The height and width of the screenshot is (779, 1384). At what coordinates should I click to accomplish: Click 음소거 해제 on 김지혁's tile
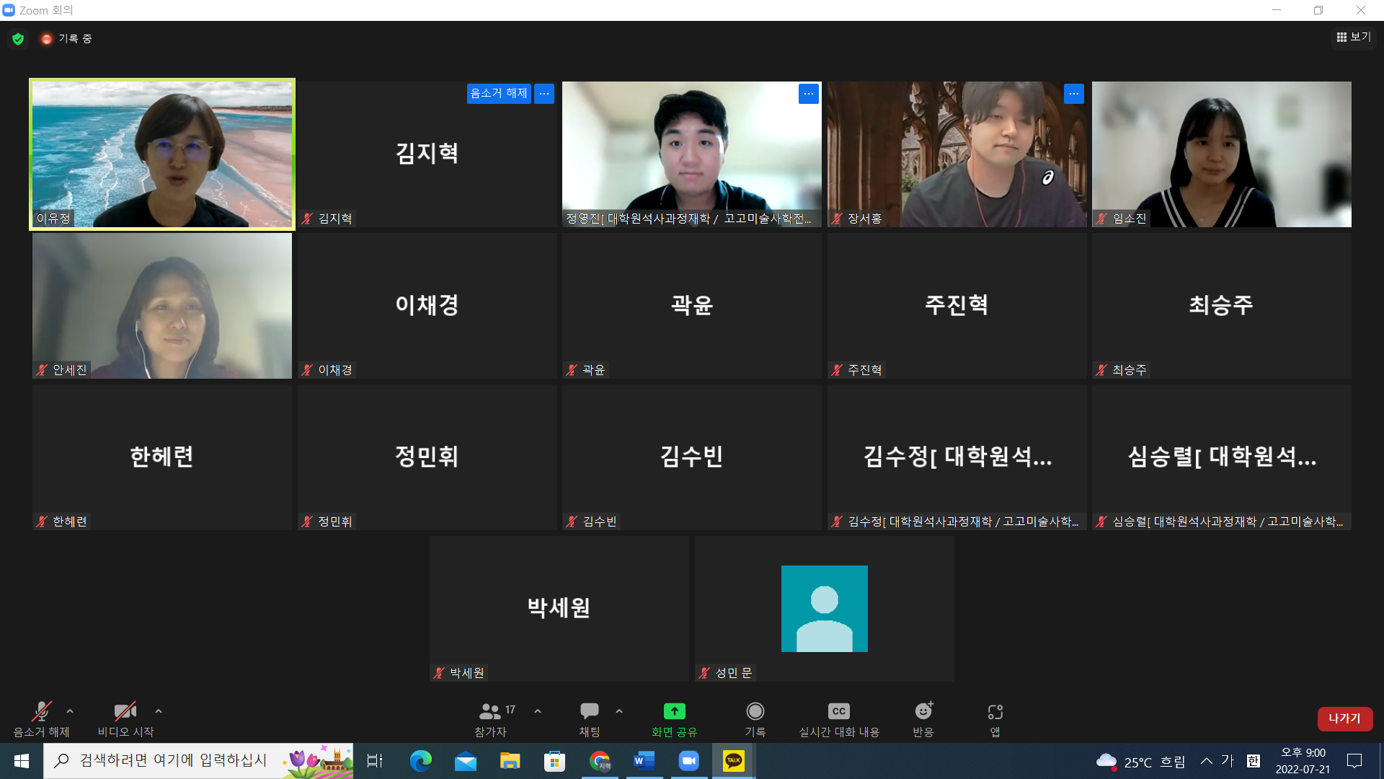[499, 93]
